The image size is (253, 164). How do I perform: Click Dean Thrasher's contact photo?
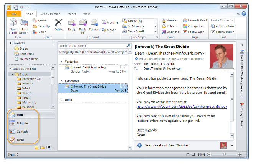click(x=222, y=56)
